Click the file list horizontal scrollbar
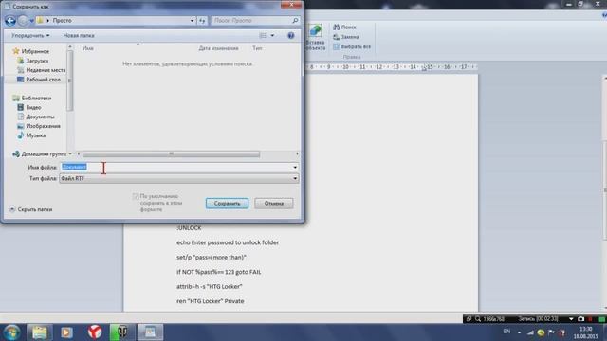This screenshot has height=341, width=607. 171,153
